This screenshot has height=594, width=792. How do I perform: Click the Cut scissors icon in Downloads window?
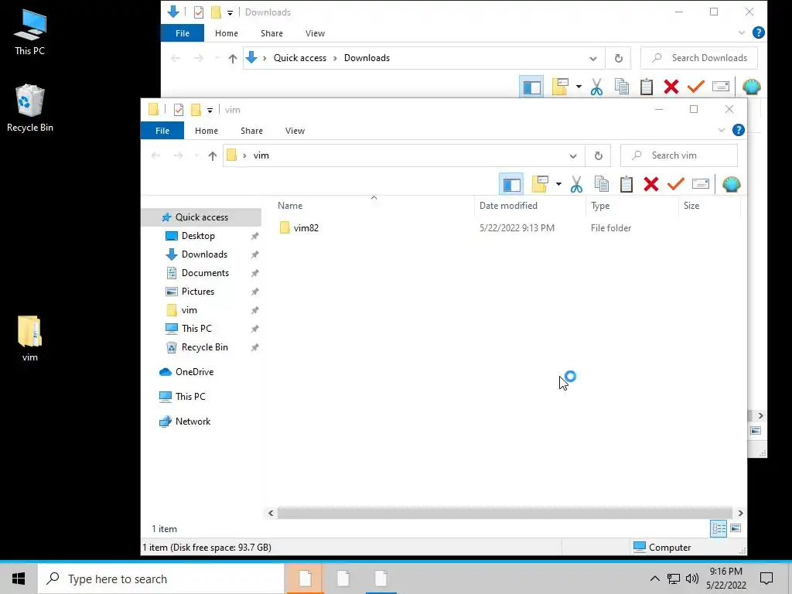point(596,87)
